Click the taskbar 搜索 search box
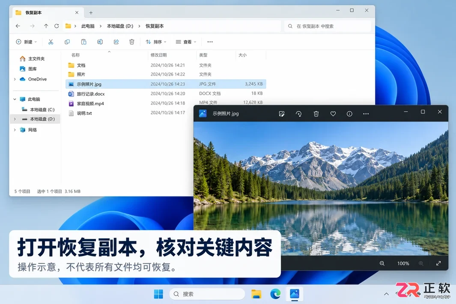Viewport: 456px width, 304px height. point(207,294)
